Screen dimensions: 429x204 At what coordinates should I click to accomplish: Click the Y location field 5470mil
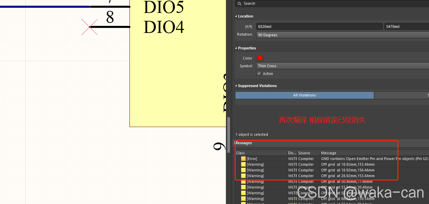tap(406, 27)
